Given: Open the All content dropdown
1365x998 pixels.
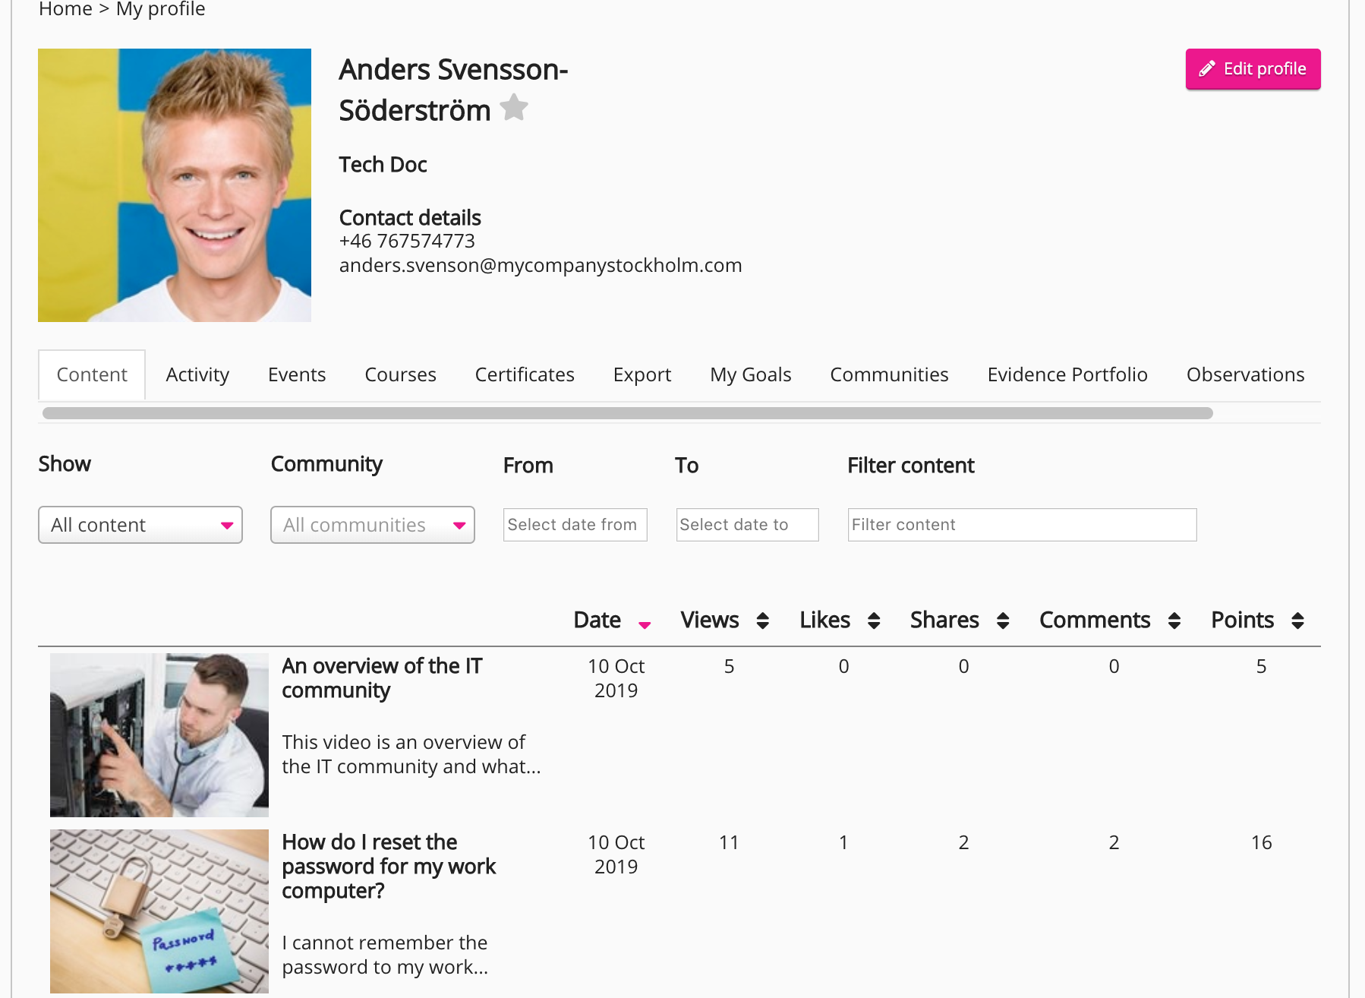Looking at the screenshot, I should pyautogui.click(x=140, y=525).
